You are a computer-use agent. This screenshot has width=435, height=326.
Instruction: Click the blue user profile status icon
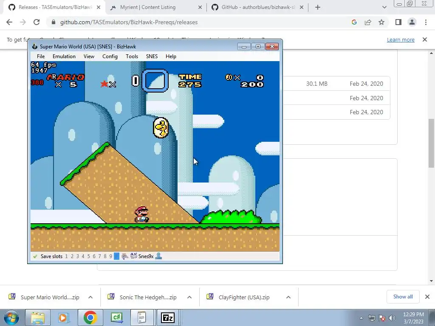158,256
